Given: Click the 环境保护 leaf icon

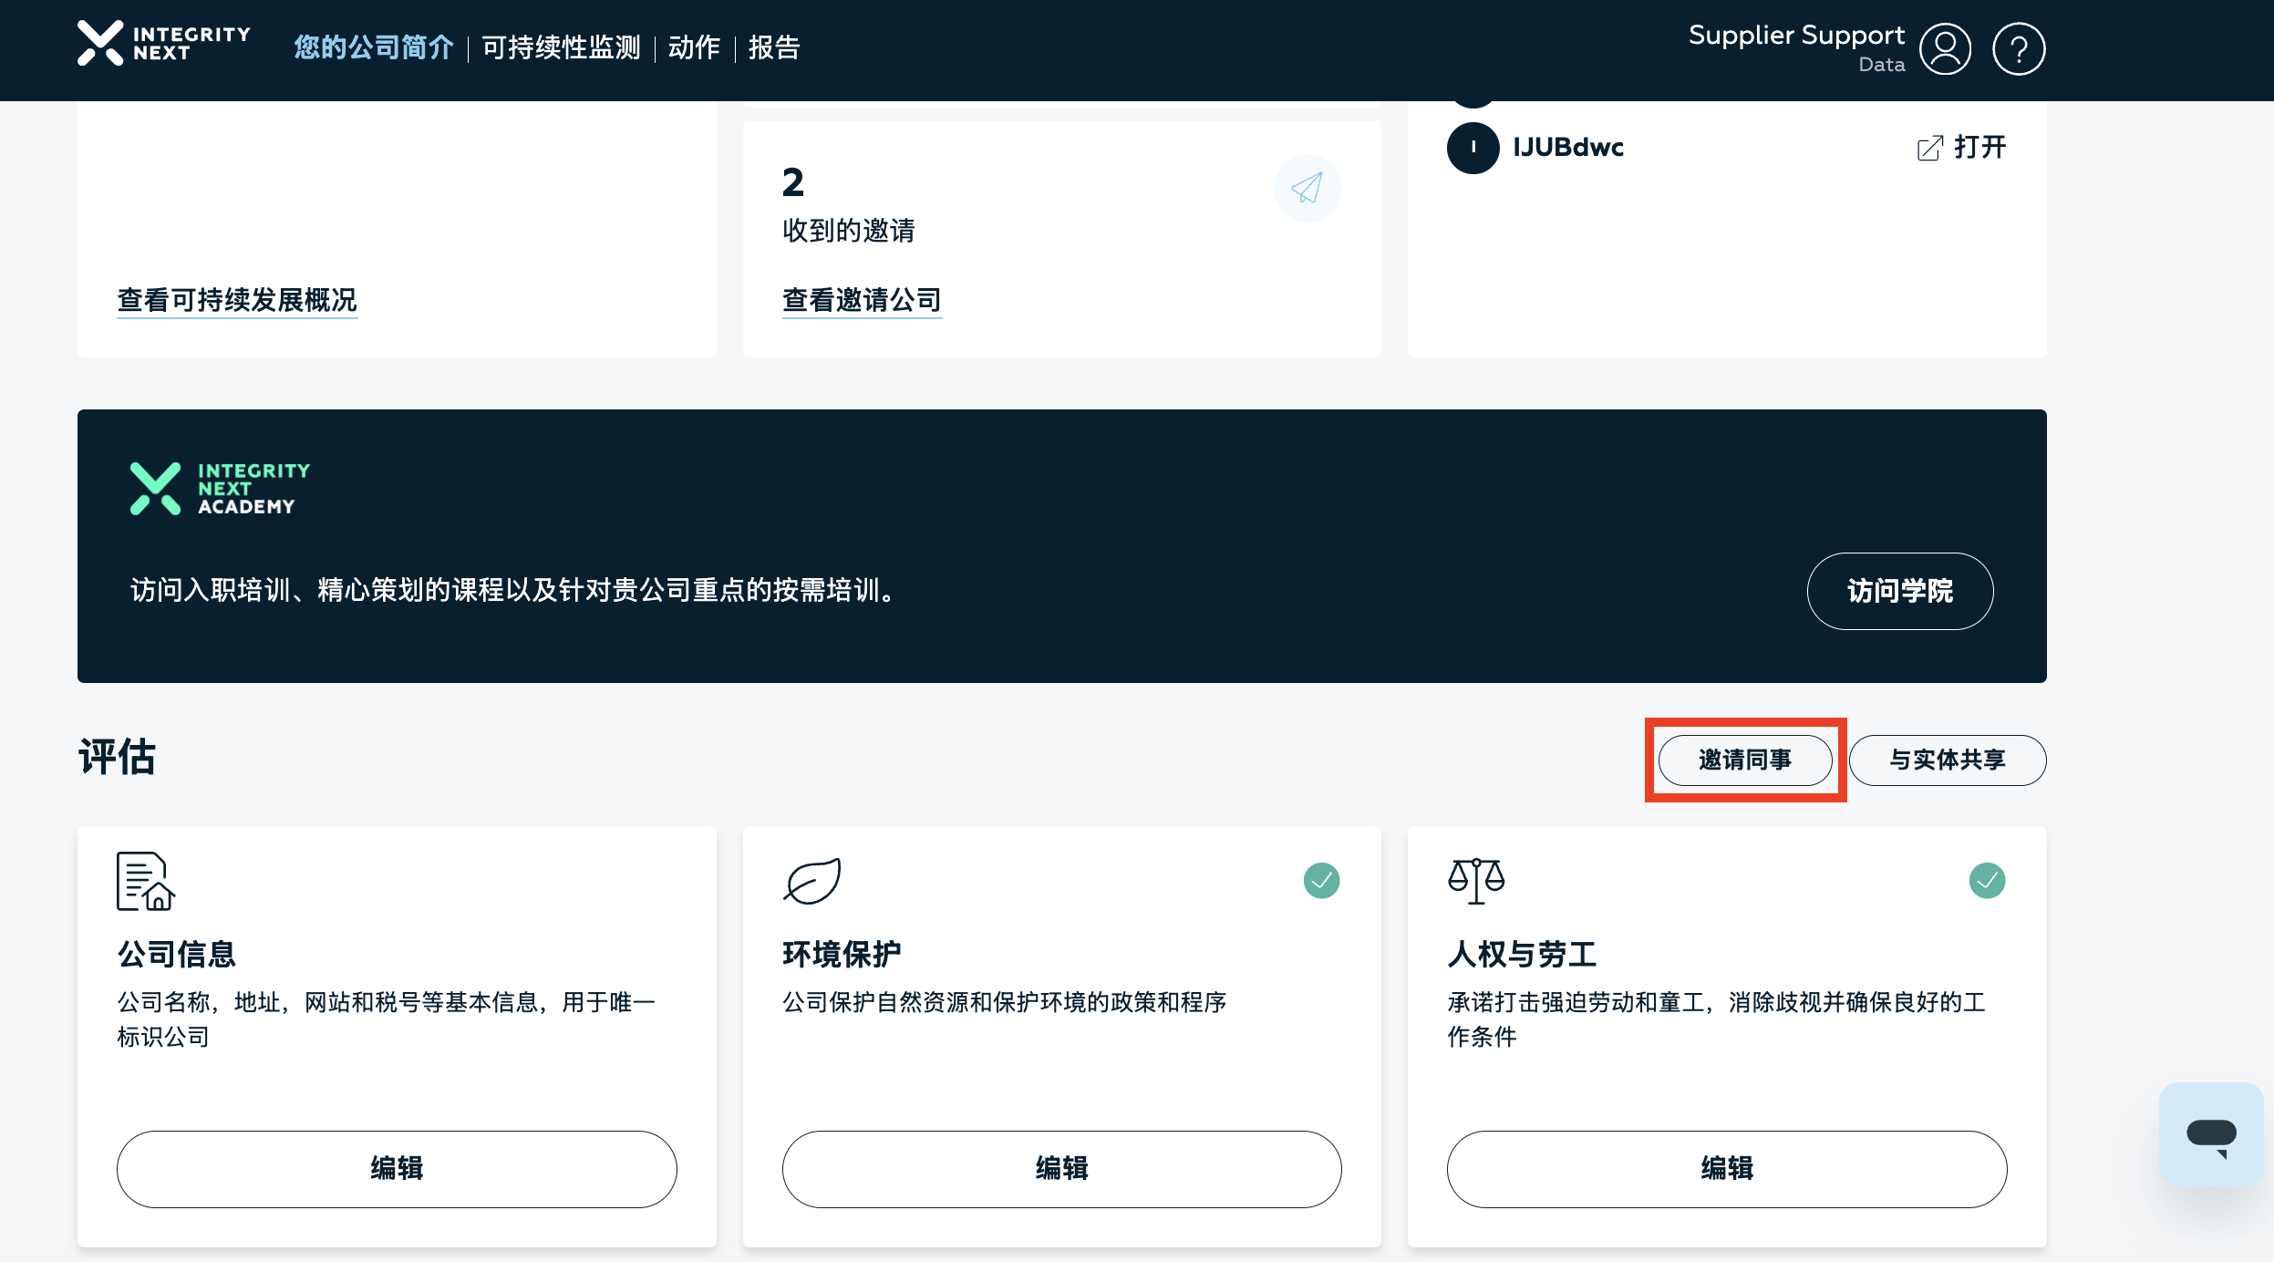Looking at the screenshot, I should pos(811,881).
